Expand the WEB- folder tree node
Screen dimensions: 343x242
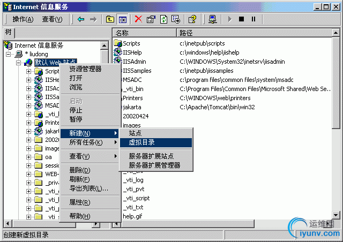[x=28, y=174]
